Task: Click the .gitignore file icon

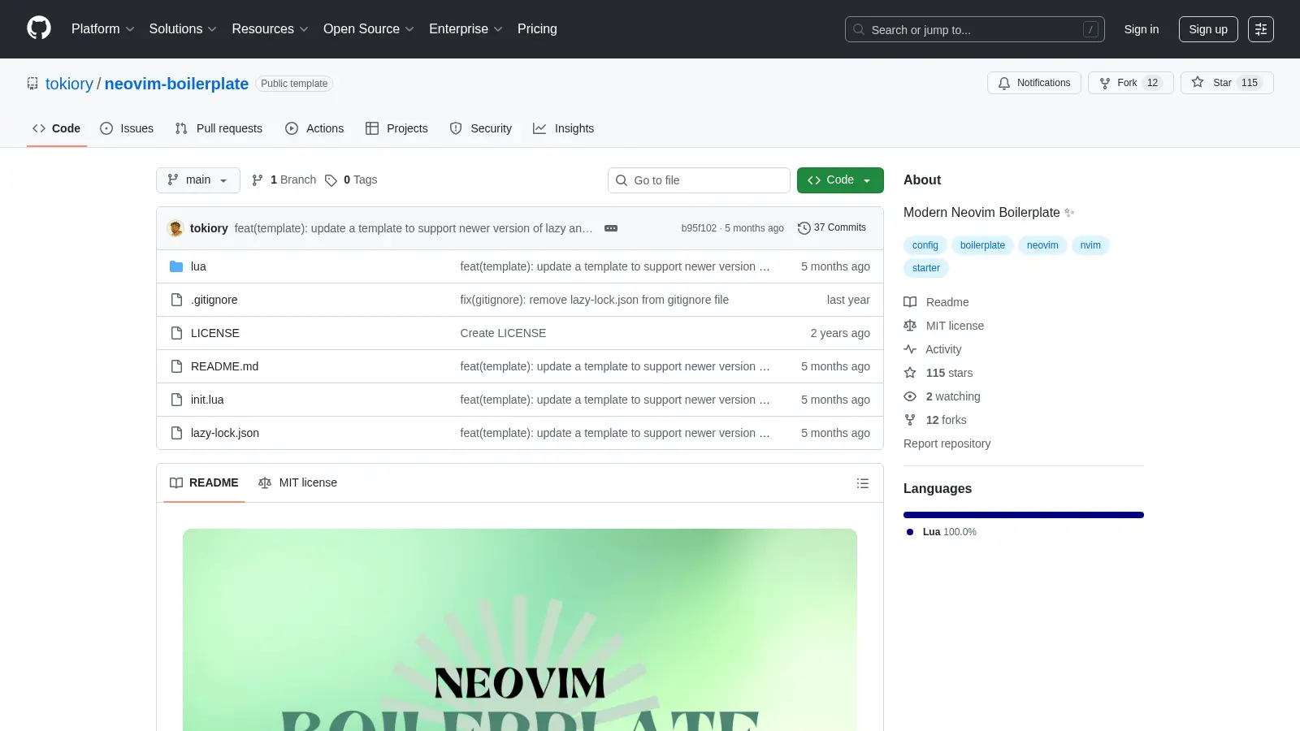Action: tap(176, 300)
